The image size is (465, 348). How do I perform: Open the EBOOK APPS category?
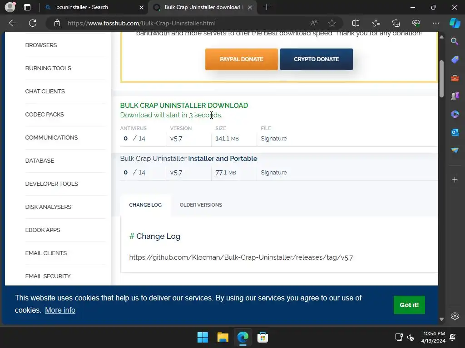[x=42, y=230]
